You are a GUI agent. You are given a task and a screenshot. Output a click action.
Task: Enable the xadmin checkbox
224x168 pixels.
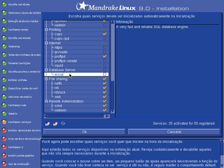tap(104, 25)
